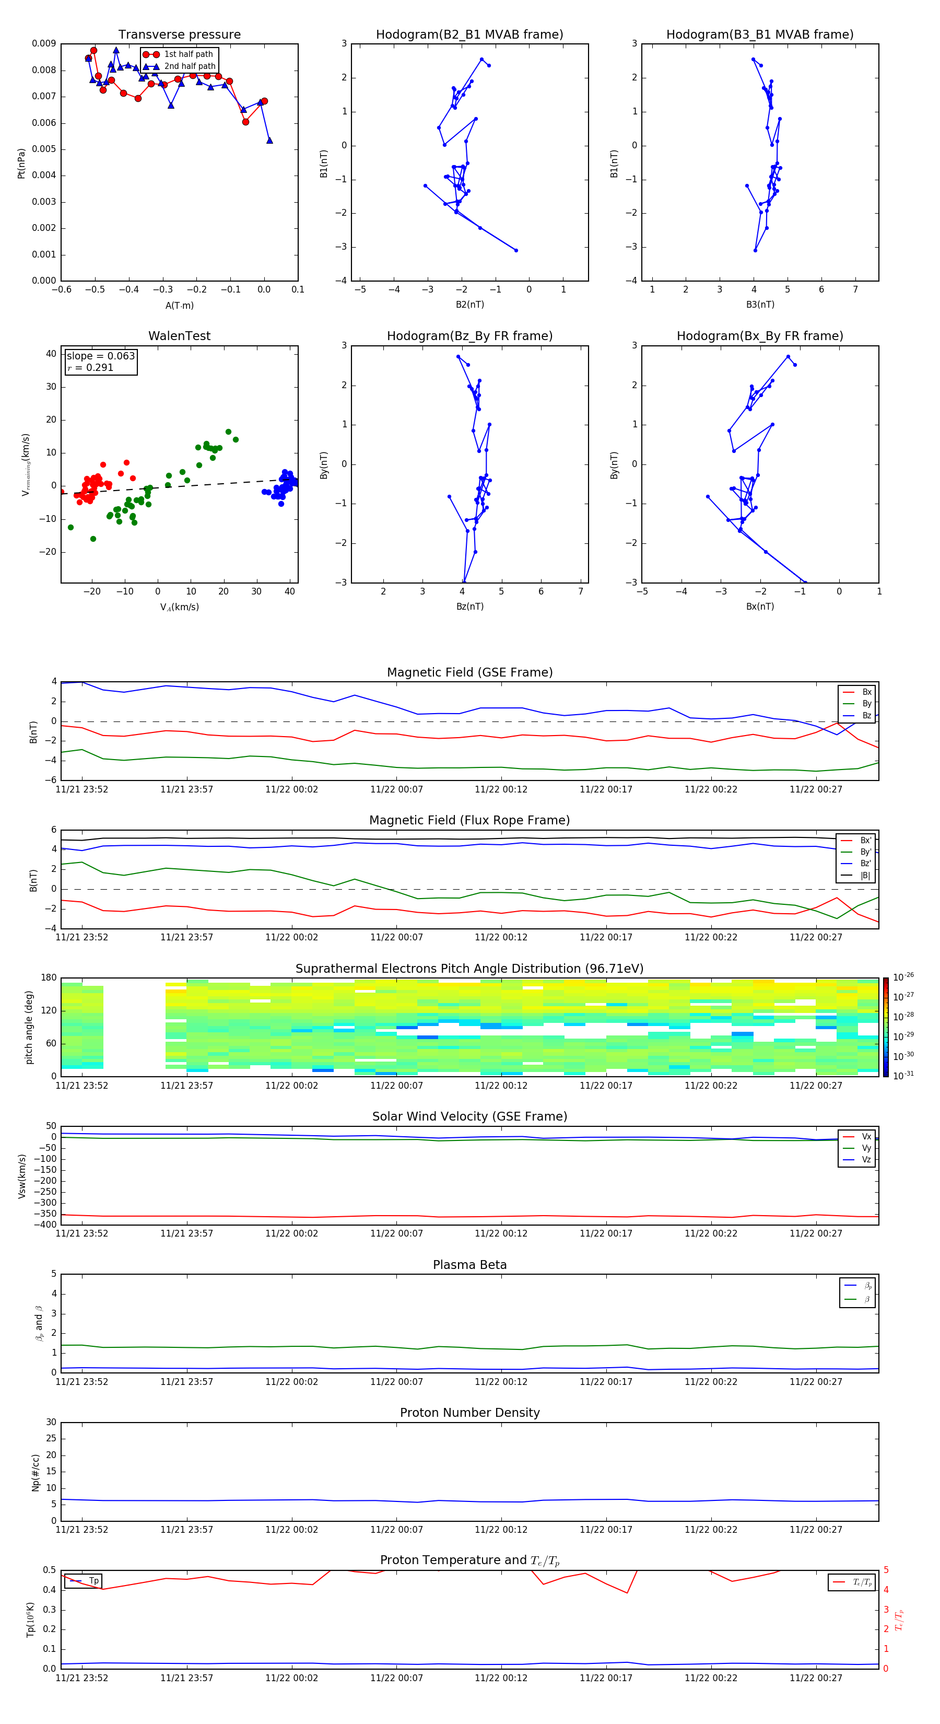
Task: Click the Hodogram(B3_B1 MVAB frame) title
Action: (x=760, y=35)
